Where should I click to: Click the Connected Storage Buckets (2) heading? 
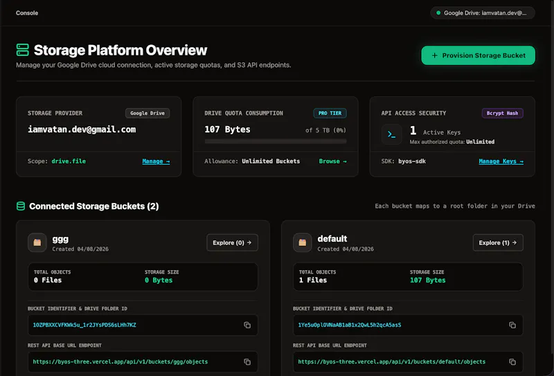pyautogui.click(x=94, y=206)
